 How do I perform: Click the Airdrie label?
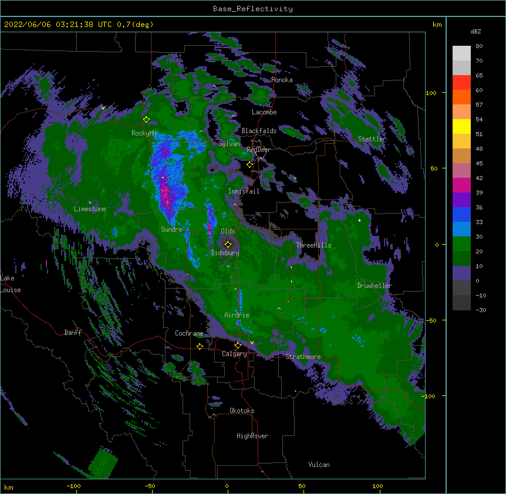pos(237,315)
